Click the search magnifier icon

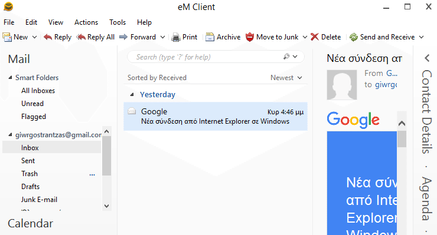pyautogui.click(x=286, y=57)
